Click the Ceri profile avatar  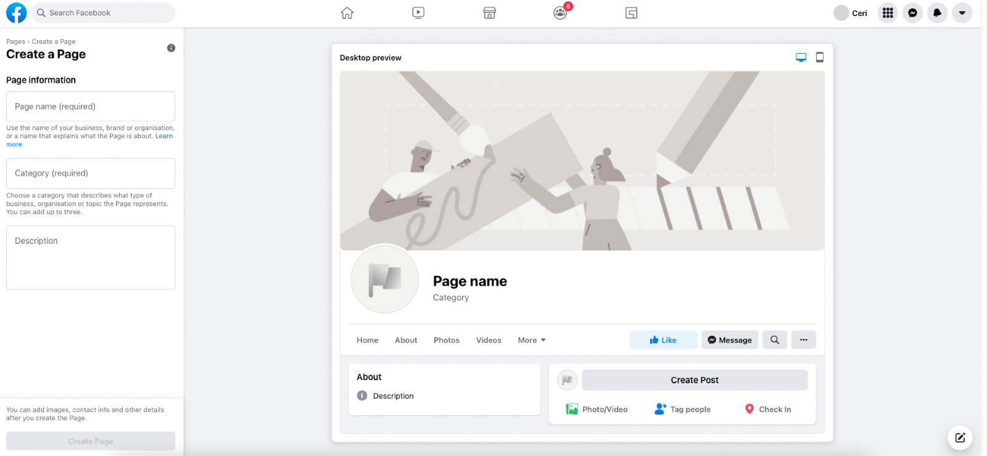[841, 13]
